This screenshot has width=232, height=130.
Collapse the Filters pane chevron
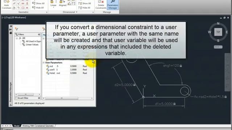point(39,34)
